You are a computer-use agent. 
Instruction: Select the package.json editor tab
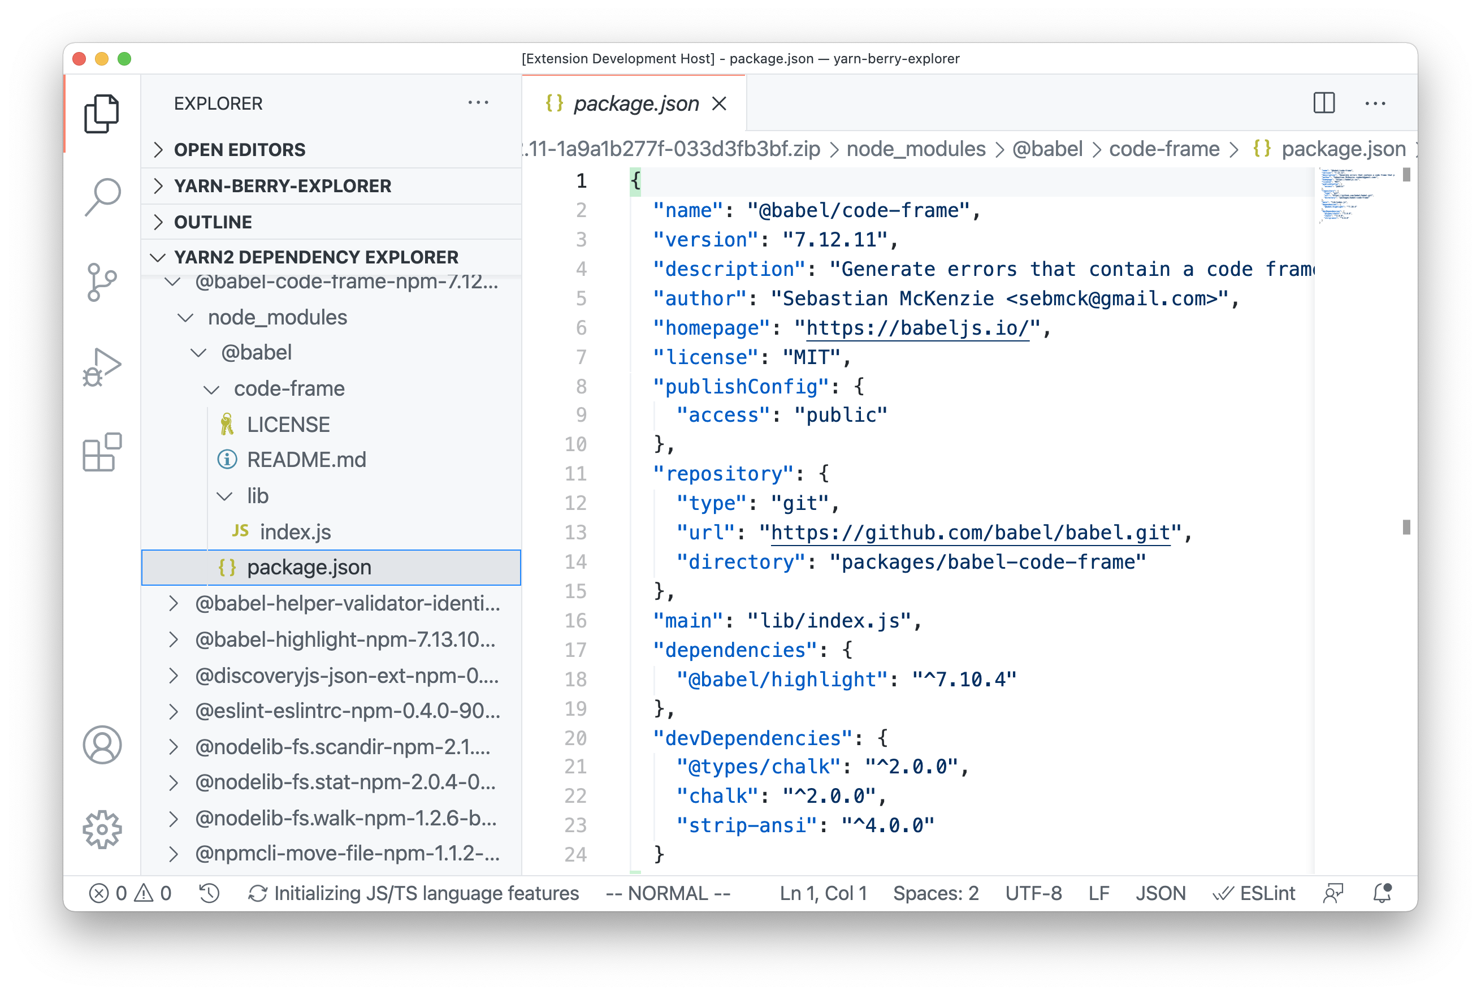pyautogui.click(x=635, y=103)
